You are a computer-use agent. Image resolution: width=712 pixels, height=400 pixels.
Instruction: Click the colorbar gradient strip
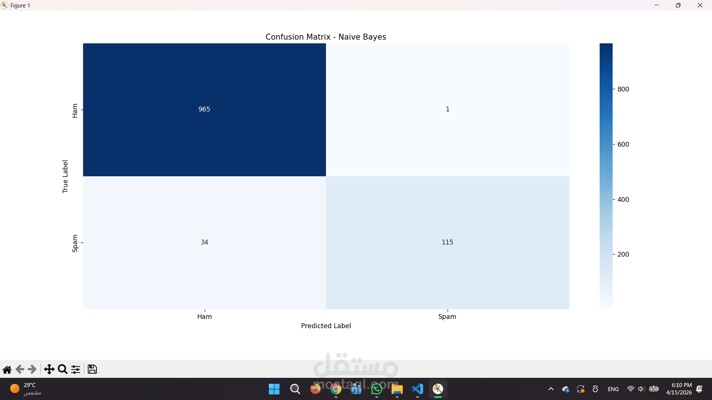[606, 176]
